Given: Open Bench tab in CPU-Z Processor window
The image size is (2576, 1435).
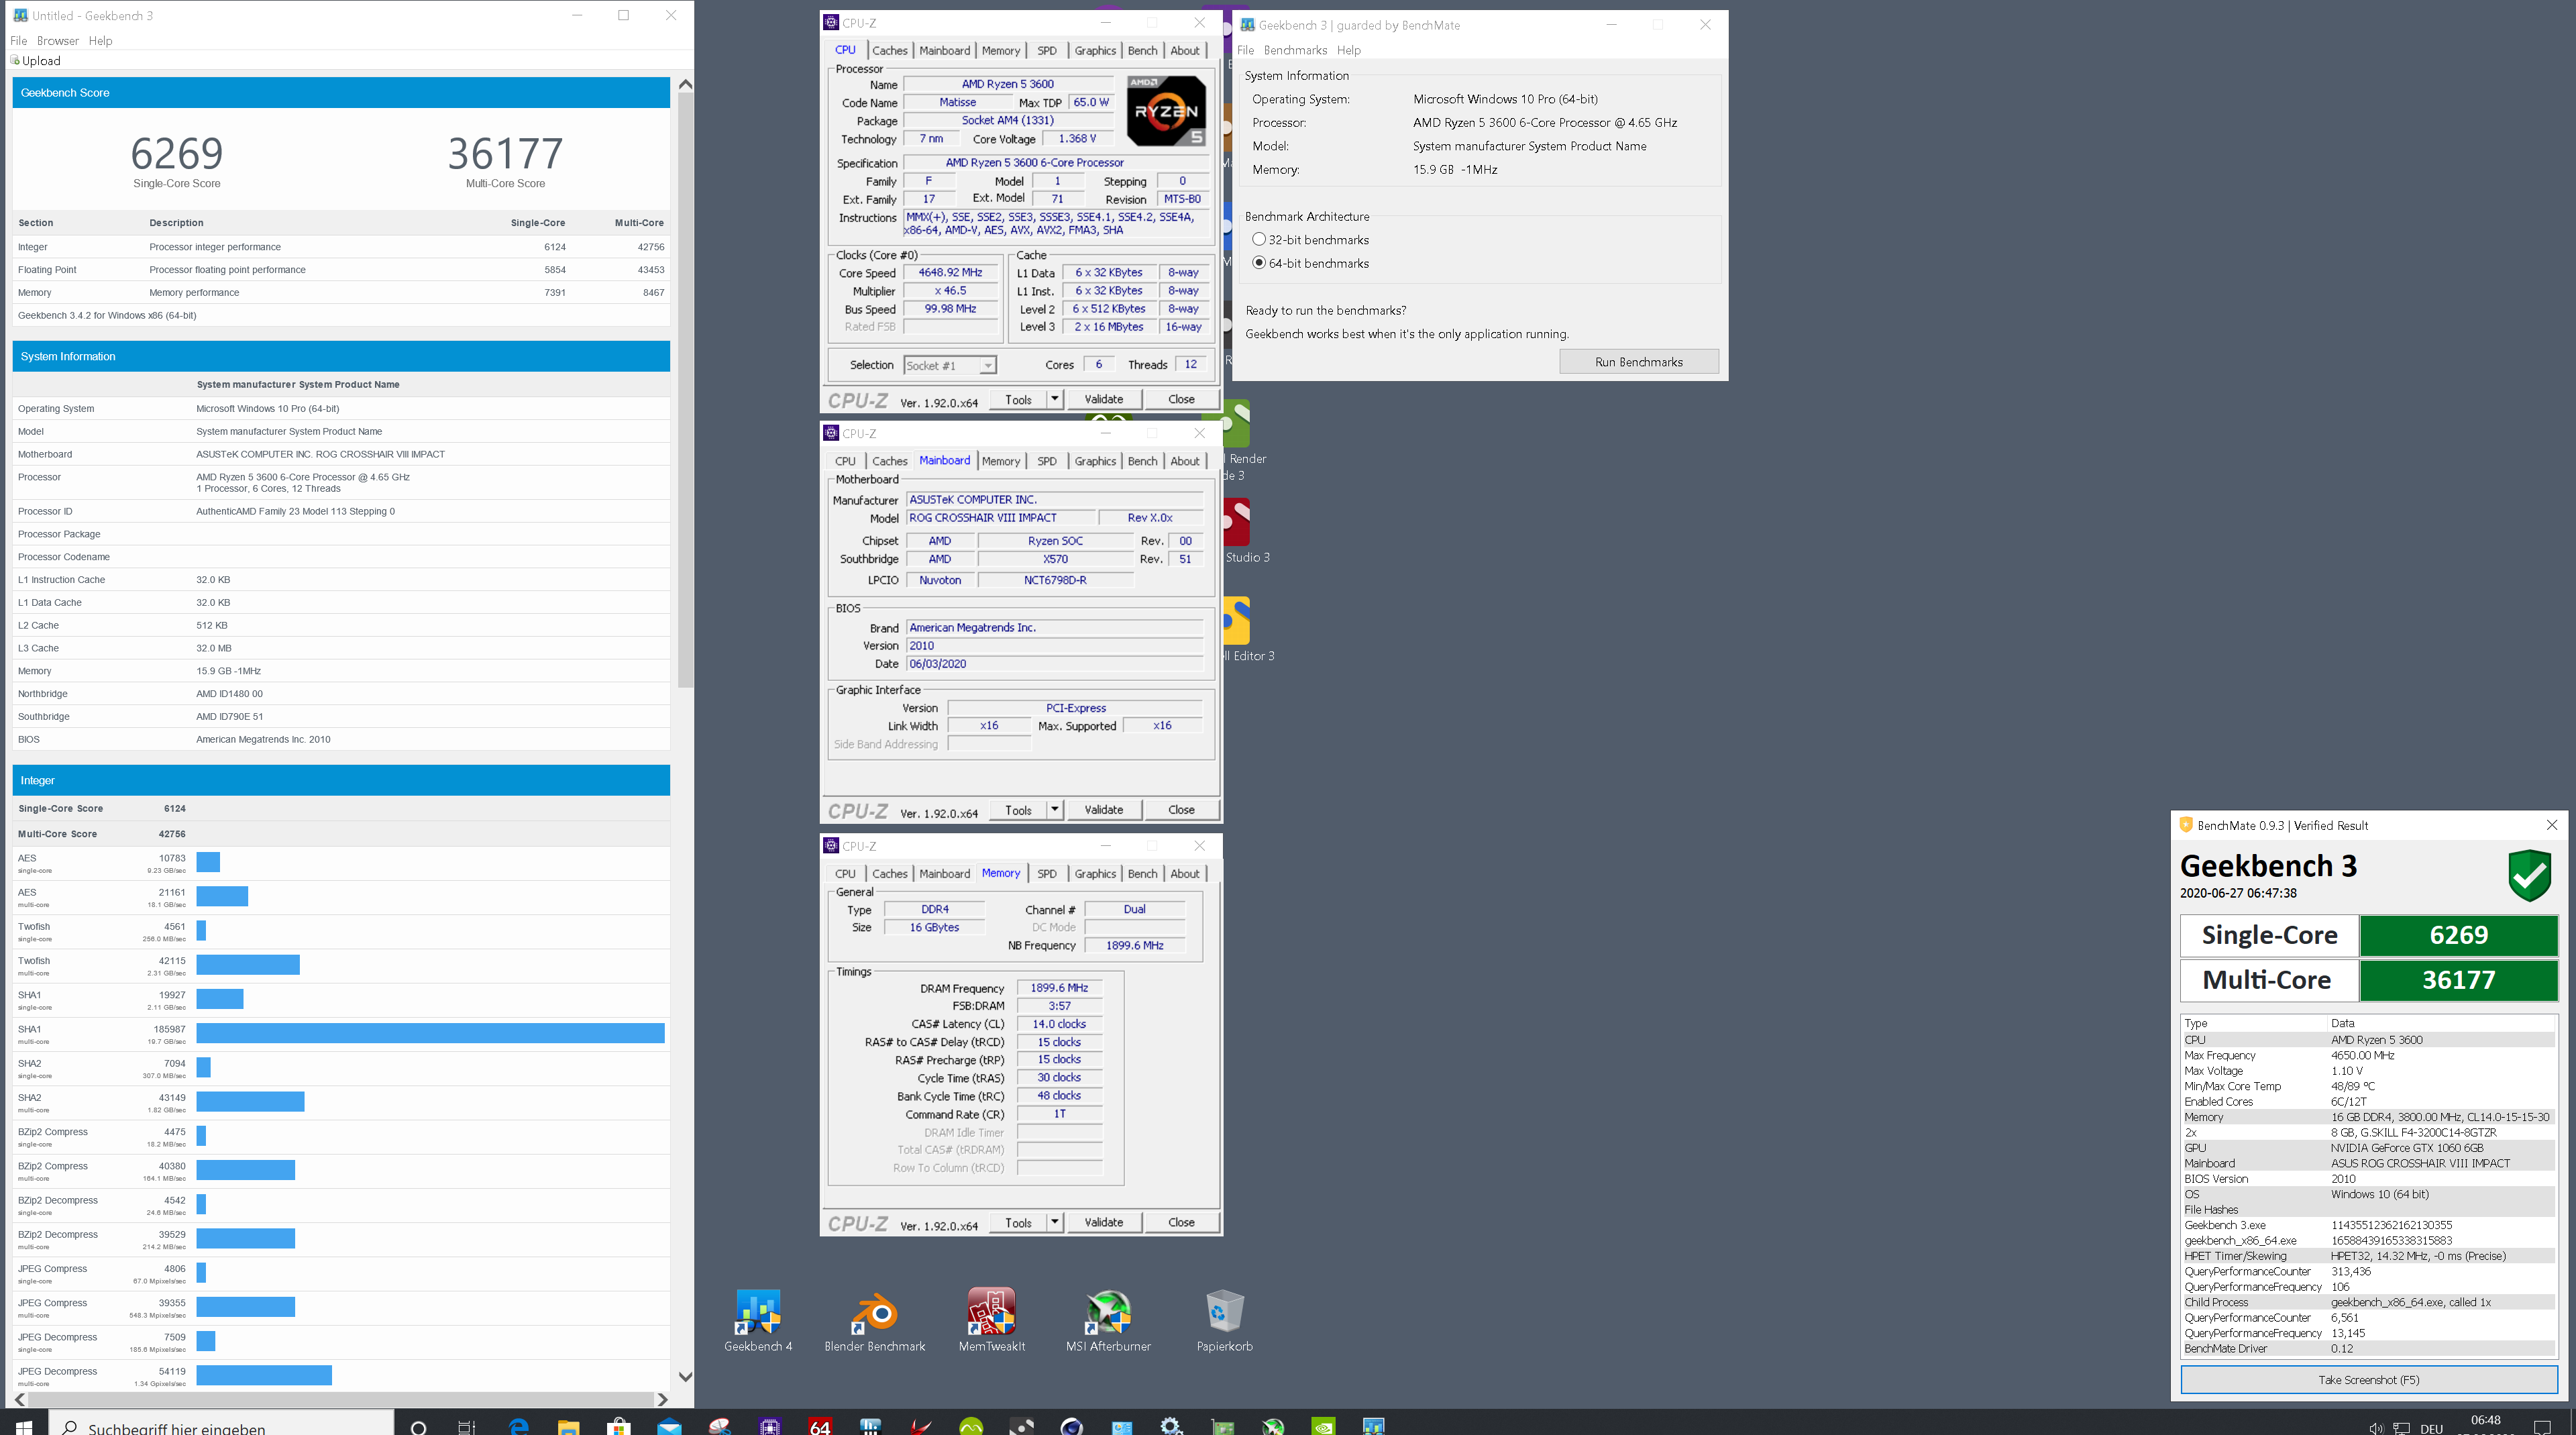Looking at the screenshot, I should pyautogui.click(x=1142, y=50).
